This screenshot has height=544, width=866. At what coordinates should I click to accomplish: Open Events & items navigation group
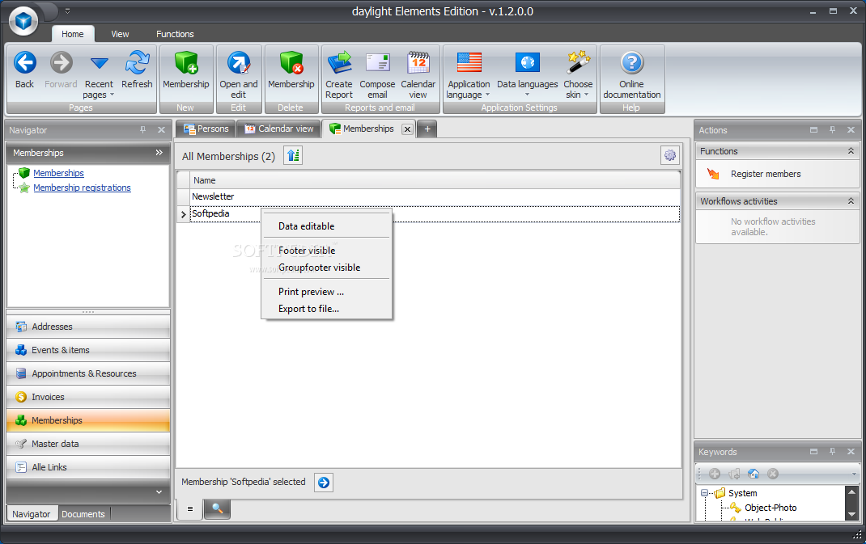coord(88,350)
